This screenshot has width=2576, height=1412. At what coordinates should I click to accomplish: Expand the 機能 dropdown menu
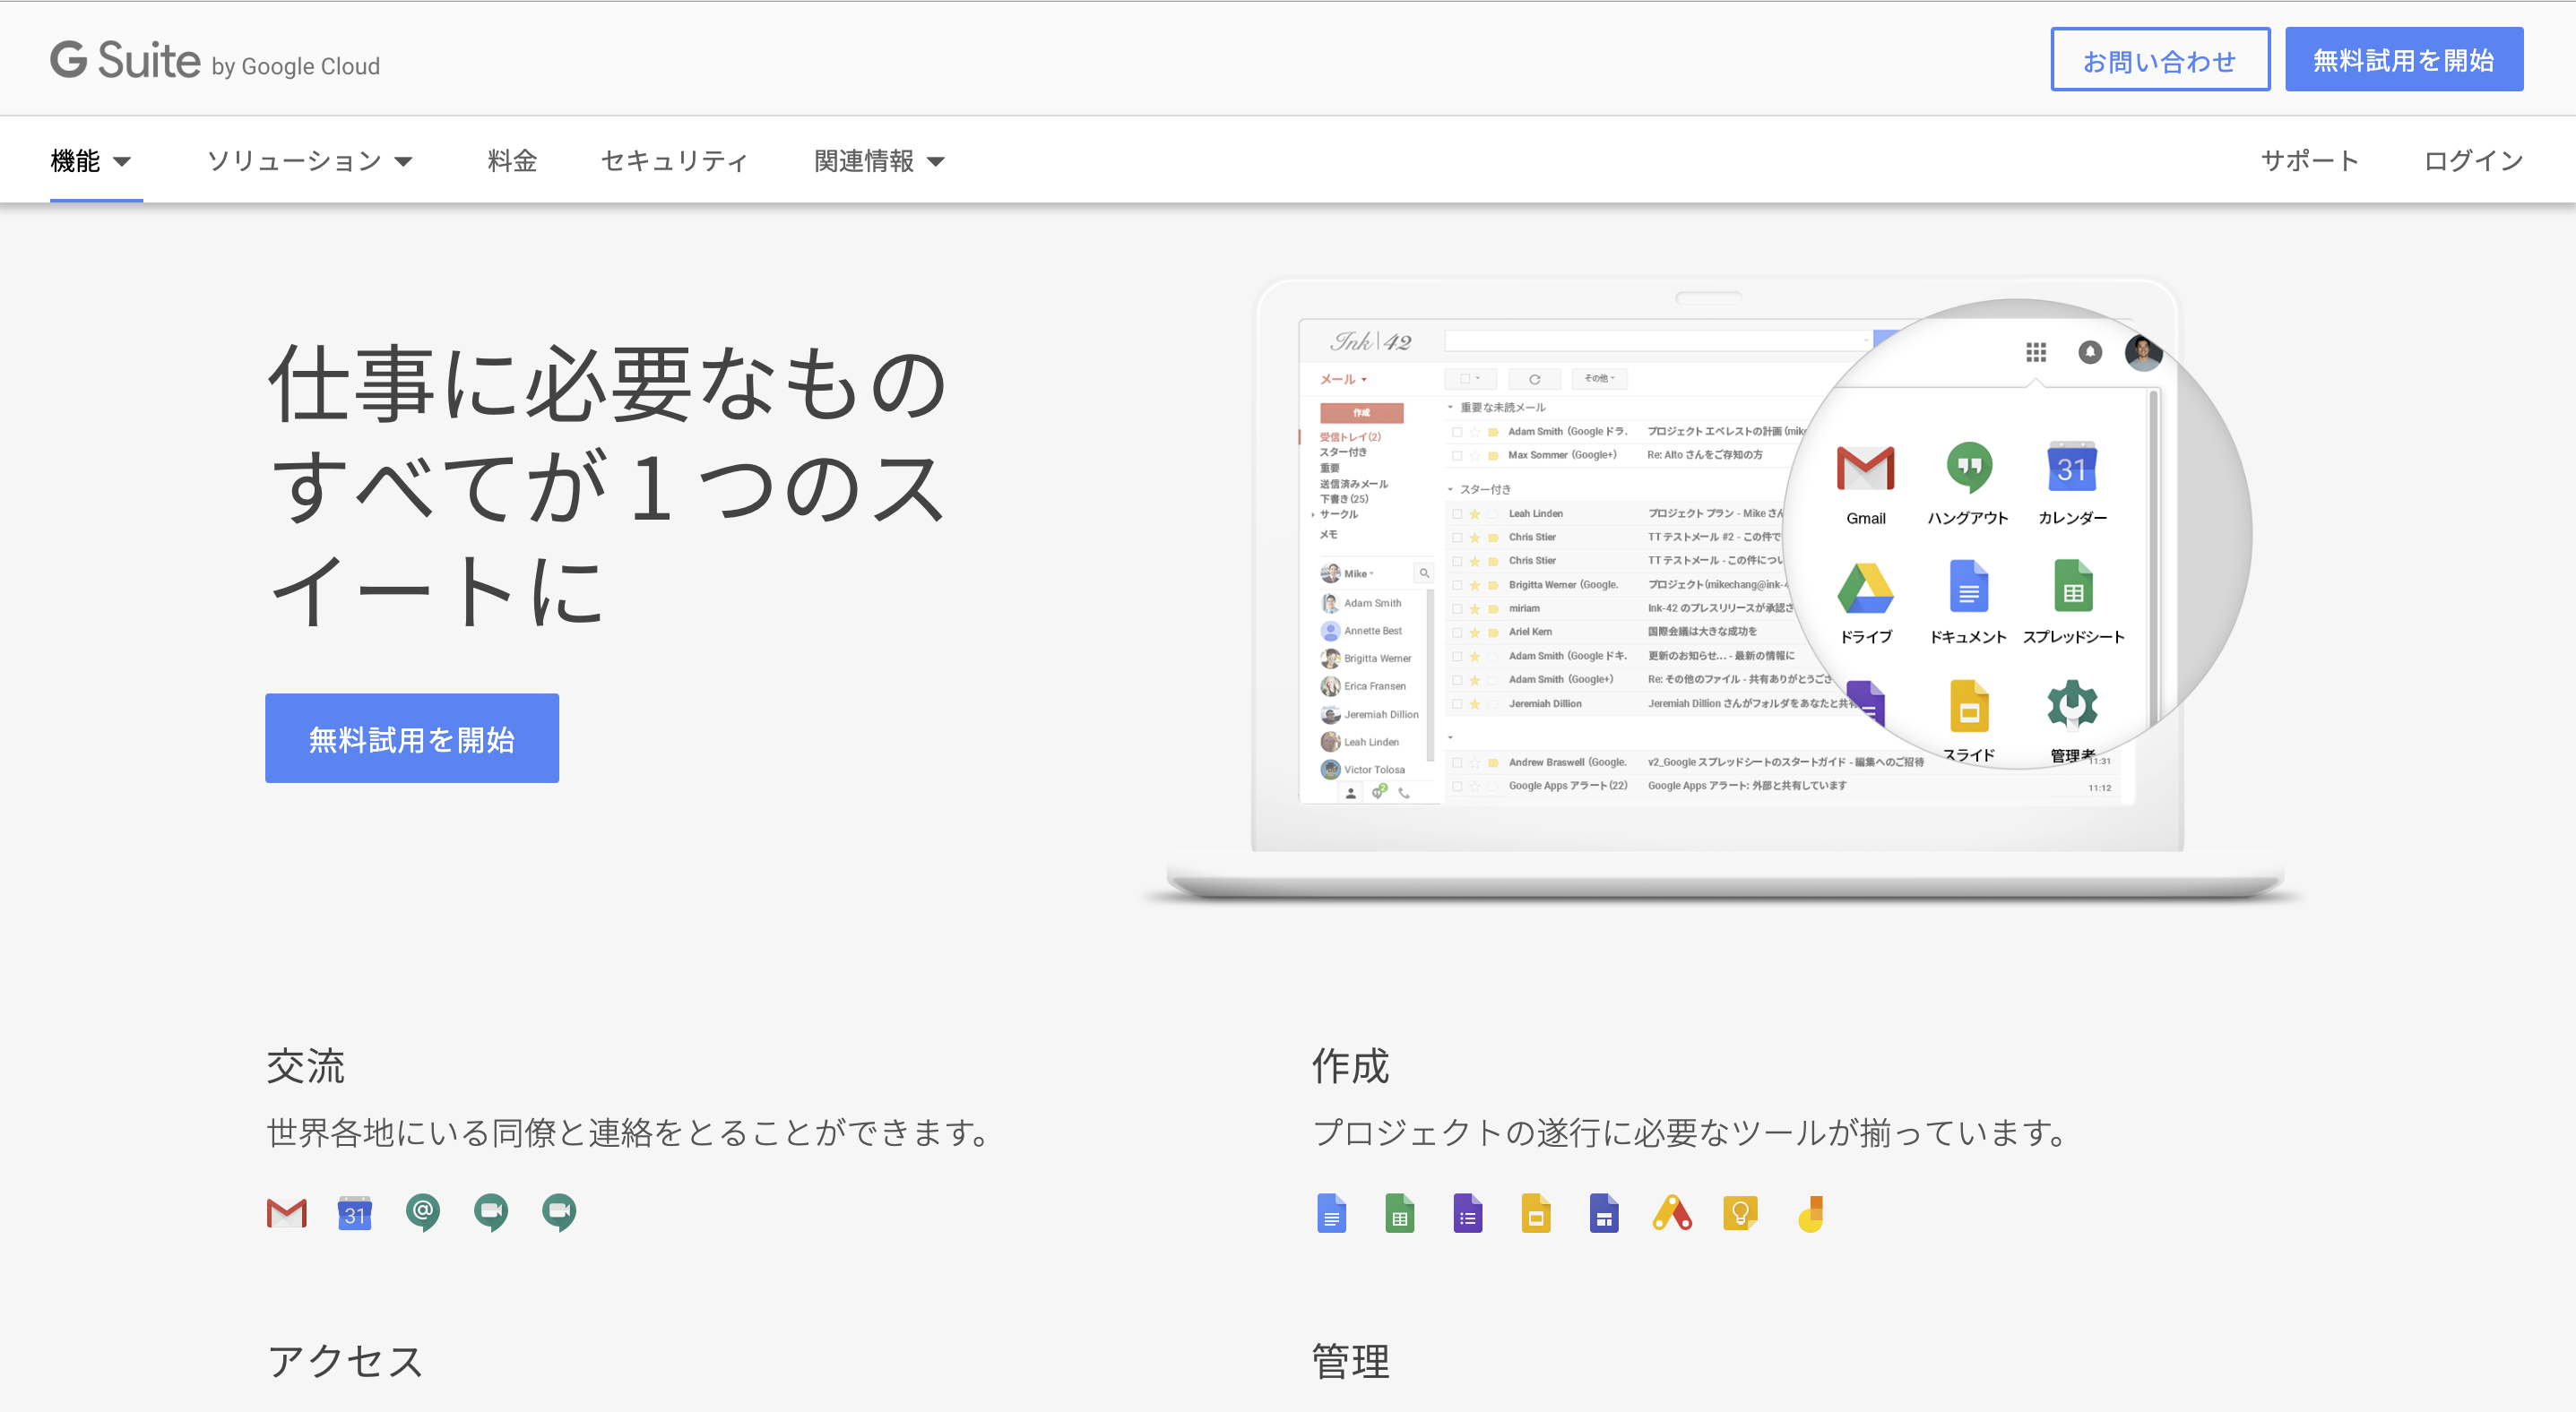[91, 159]
